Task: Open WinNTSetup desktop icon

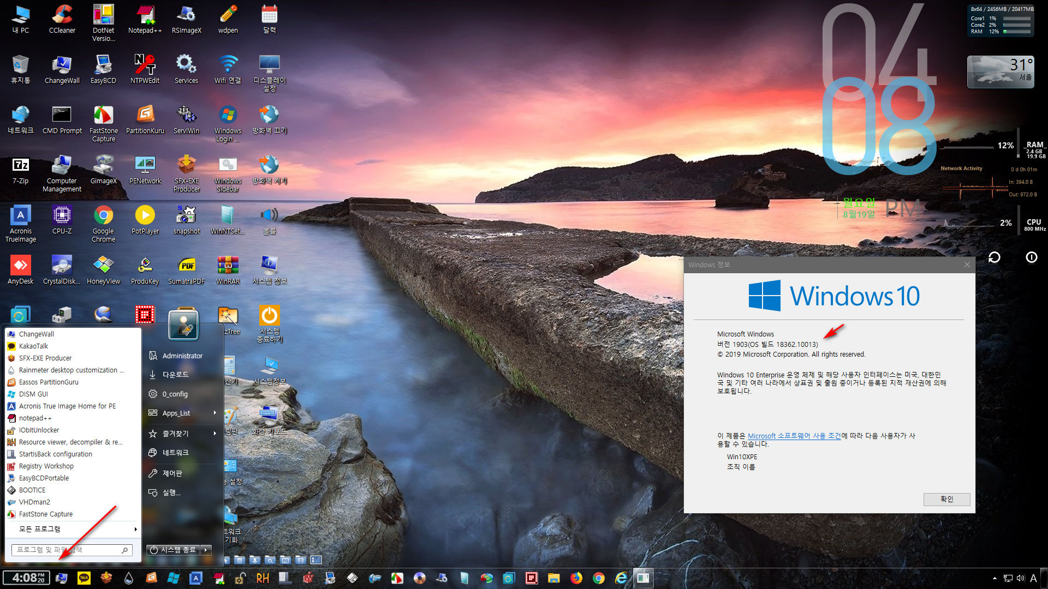Action: click(x=228, y=220)
